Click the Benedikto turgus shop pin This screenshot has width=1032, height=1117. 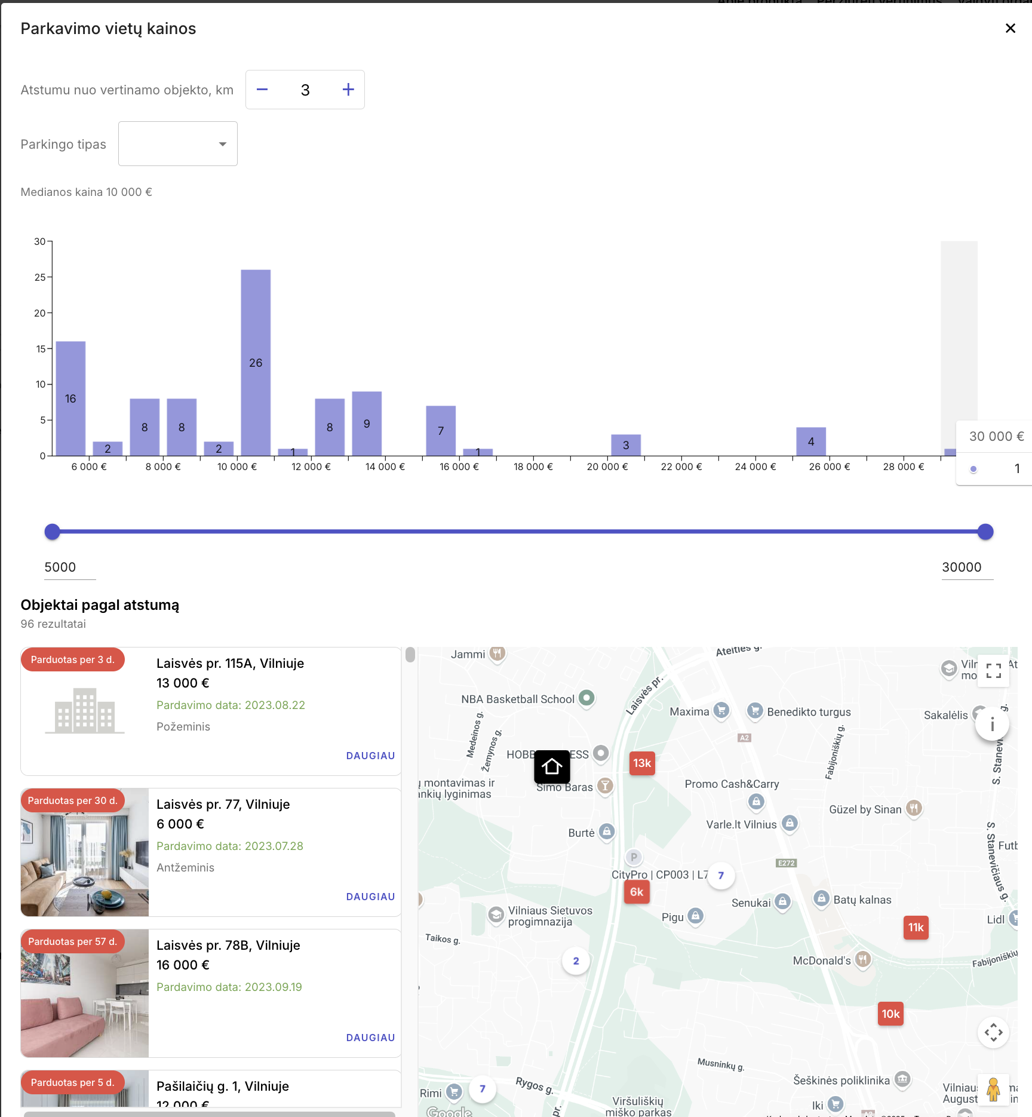point(755,710)
